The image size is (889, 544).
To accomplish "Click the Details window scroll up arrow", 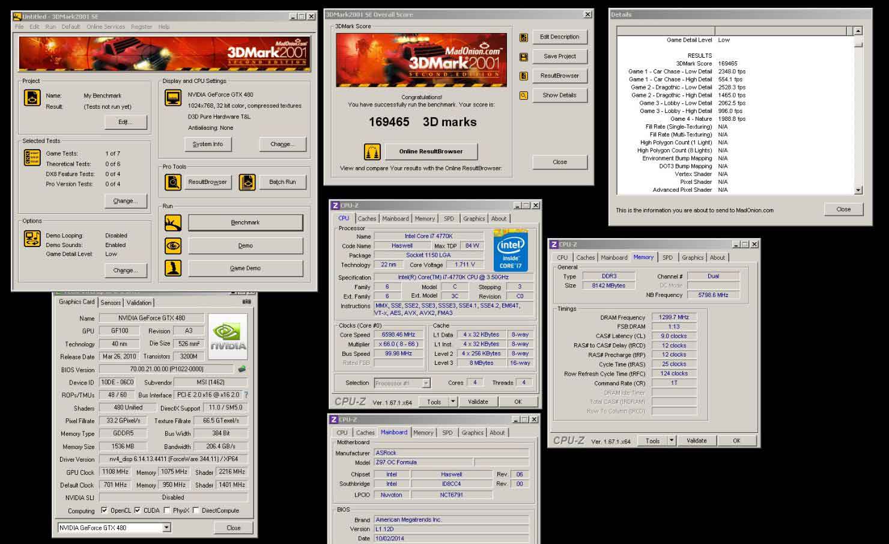I will coord(858,31).
